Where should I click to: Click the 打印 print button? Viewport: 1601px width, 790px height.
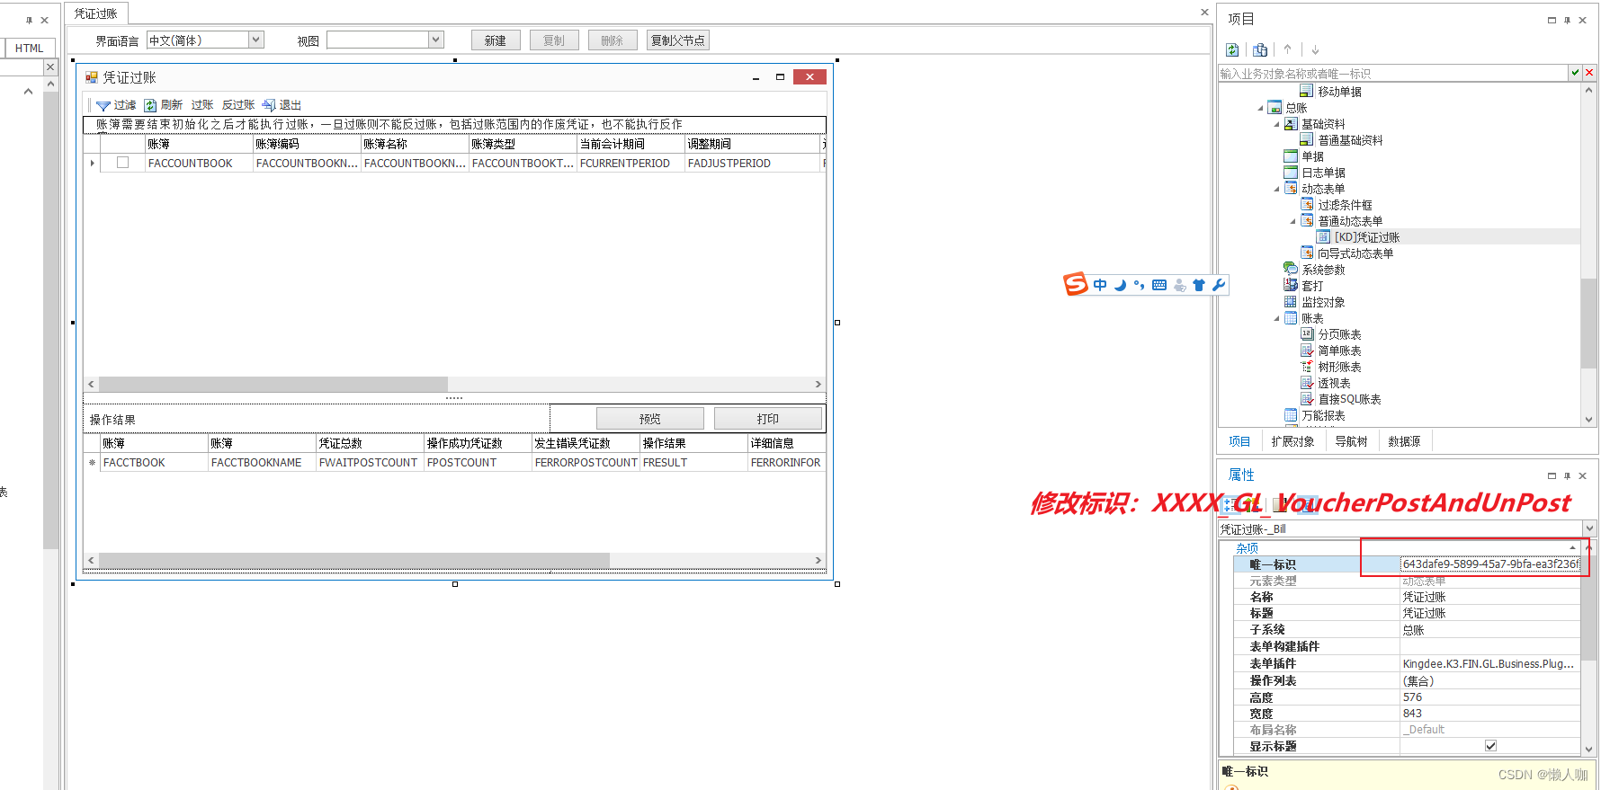pyautogui.click(x=768, y=419)
